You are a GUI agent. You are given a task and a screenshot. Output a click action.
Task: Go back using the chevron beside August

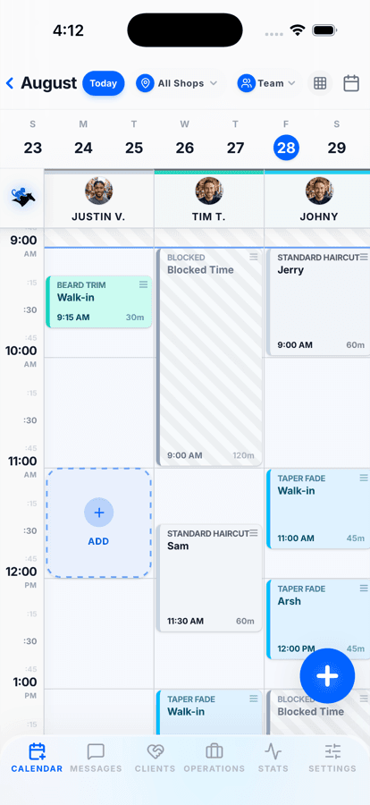pyautogui.click(x=9, y=83)
